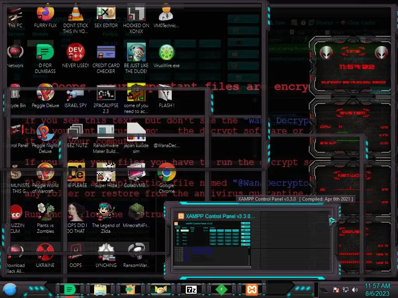Screen dimensions: 398x298
Task: Open File Explorer from the taskbar
Action: click(100, 289)
